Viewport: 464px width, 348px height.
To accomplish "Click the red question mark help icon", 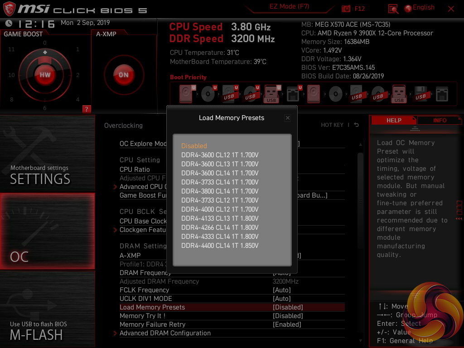I will point(87,109).
